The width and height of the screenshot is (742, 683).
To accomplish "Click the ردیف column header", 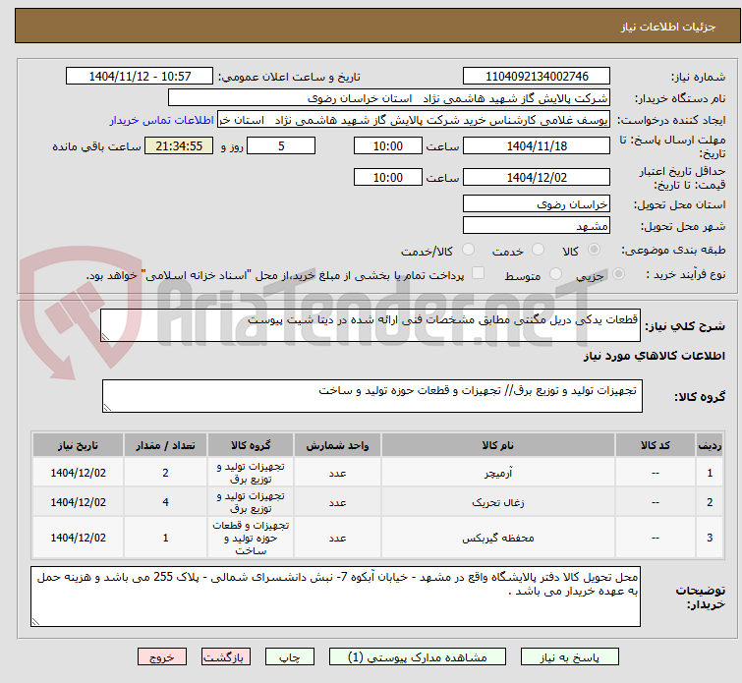I will click(710, 445).
